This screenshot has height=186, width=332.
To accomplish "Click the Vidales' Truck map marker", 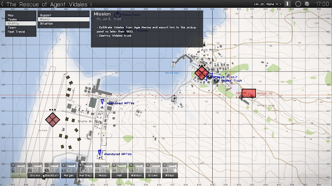I will pos(216,81).
